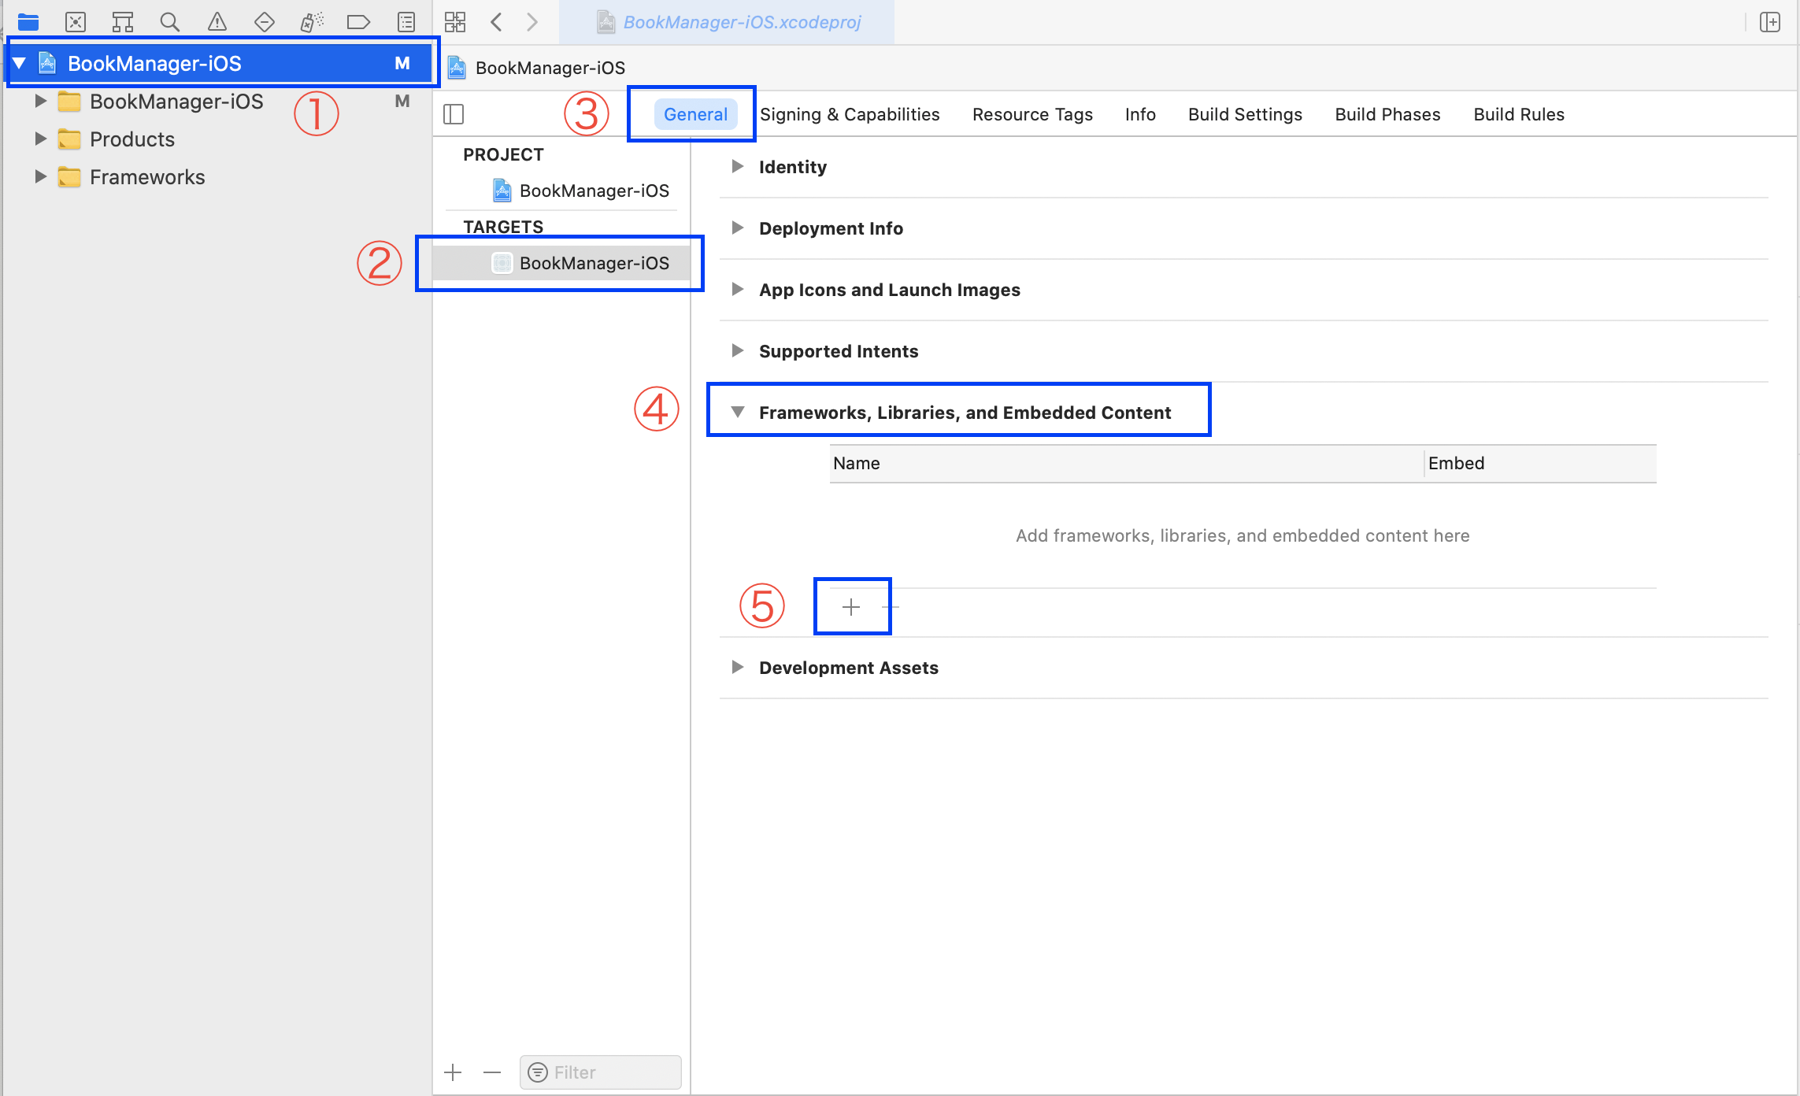
Task: Open the Issue navigator warning icon
Action: coord(217,21)
